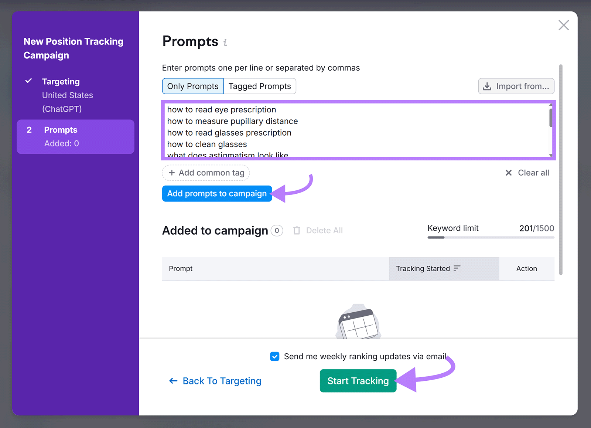
Task: Click the Start Tracking button
Action: [358, 381]
